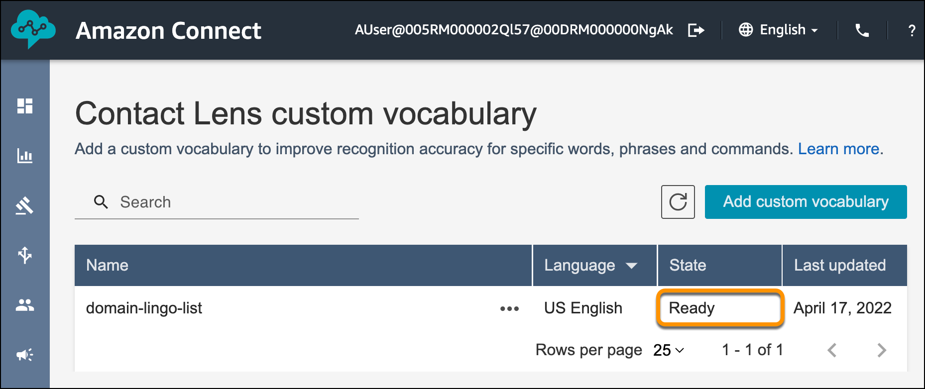Open the Rows per page 25 dropdown
This screenshot has height=389, width=925.
click(669, 350)
